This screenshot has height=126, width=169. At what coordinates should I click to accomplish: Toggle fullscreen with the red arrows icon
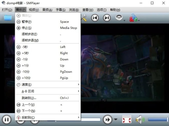(127, 119)
